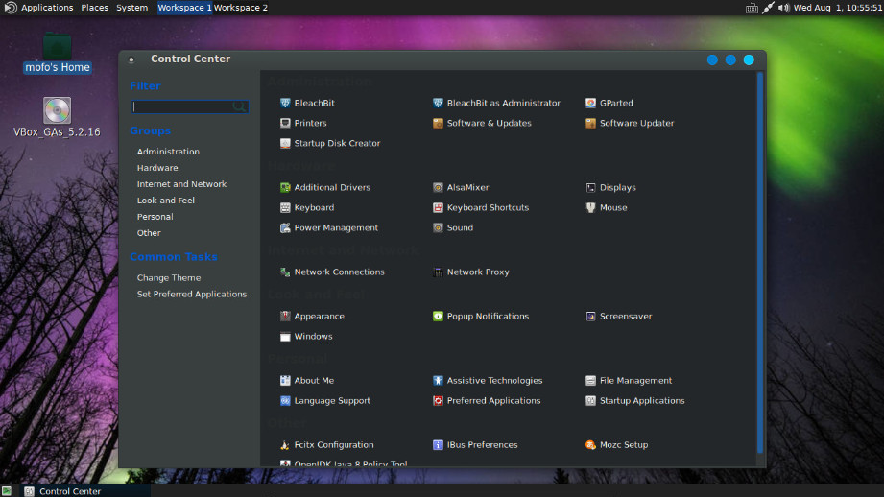Screen dimensions: 884x497
Task: Open BleachBit from Administration section
Action: (307, 103)
